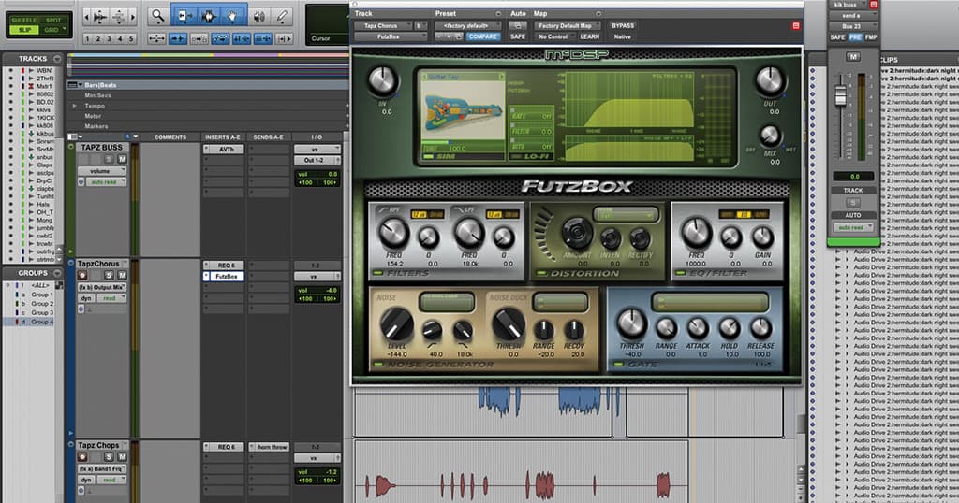The height and width of the screenshot is (503, 959).
Task: Click the Guitar Toy SIM thumbnail
Action: click(x=463, y=111)
